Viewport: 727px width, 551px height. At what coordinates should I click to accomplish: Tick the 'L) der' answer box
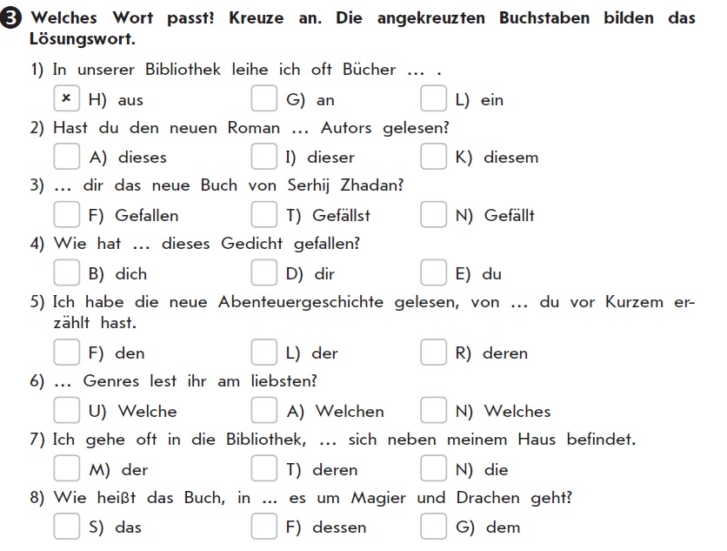coord(263,353)
